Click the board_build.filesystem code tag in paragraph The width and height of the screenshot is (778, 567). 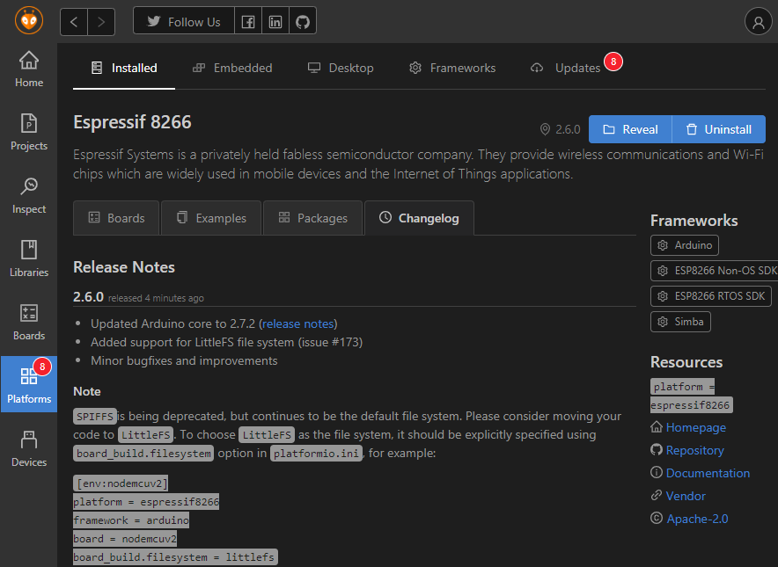(x=143, y=454)
